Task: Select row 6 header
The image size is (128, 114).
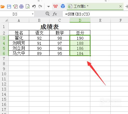Action: pyautogui.click(x=4, y=53)
